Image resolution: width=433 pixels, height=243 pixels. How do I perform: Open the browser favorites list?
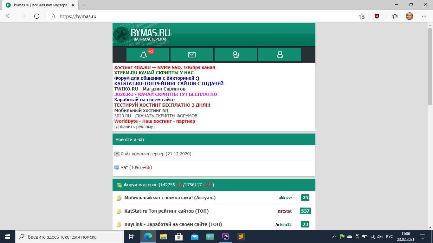[x=395, y=16]
